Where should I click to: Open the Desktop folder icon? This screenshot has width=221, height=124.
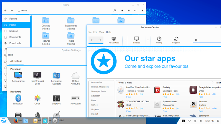[x=46, y=21]
